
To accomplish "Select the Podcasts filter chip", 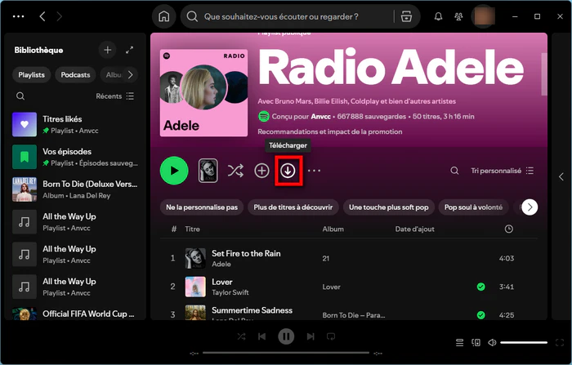I will pos(75,75).
